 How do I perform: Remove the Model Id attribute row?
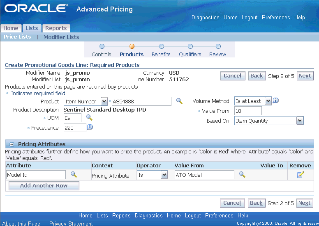(300, 175)
